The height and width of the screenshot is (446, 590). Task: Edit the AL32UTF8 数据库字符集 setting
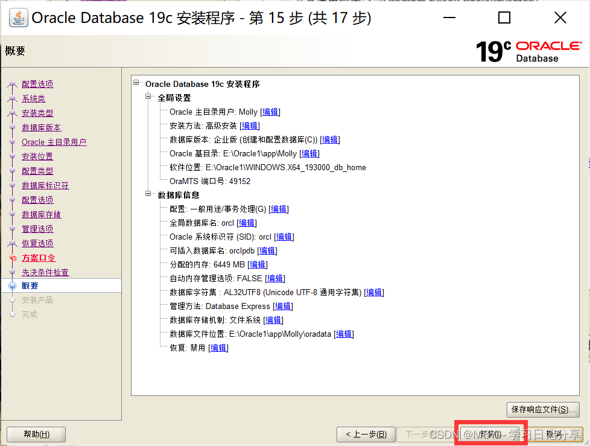click(x=374, y=292)
